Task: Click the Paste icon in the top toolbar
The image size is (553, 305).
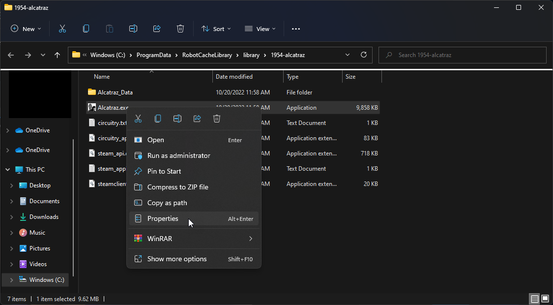Action: [109, 29]
